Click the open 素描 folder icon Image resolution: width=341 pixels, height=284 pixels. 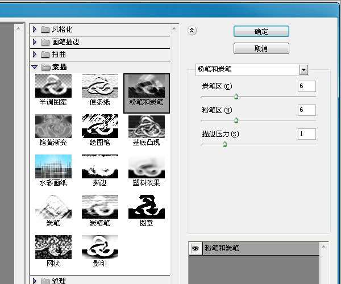click(45, 67)
